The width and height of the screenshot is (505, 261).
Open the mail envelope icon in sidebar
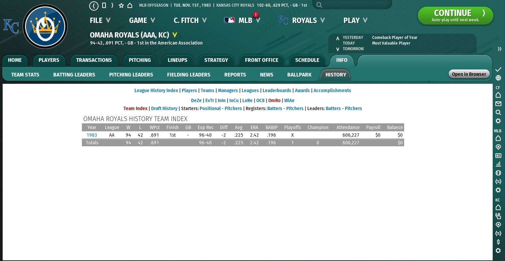[x=498, y=104]
